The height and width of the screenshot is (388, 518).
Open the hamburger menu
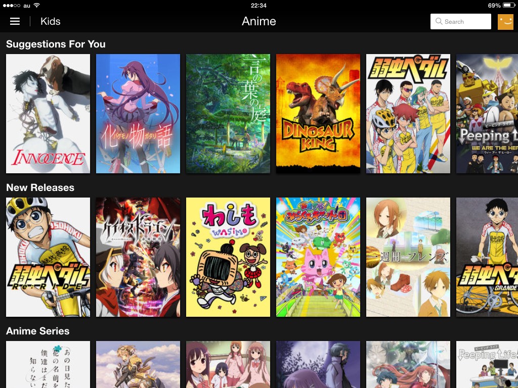15,21
